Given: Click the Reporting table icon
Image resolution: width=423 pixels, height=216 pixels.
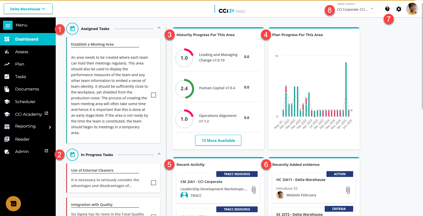Looking at the screenshot, I should [x=7, y=127].
